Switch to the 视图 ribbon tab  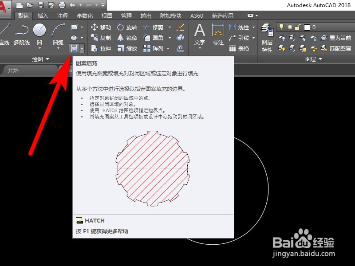(106, 16)
